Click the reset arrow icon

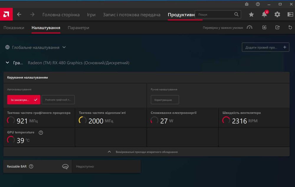[x=290, y=27]
